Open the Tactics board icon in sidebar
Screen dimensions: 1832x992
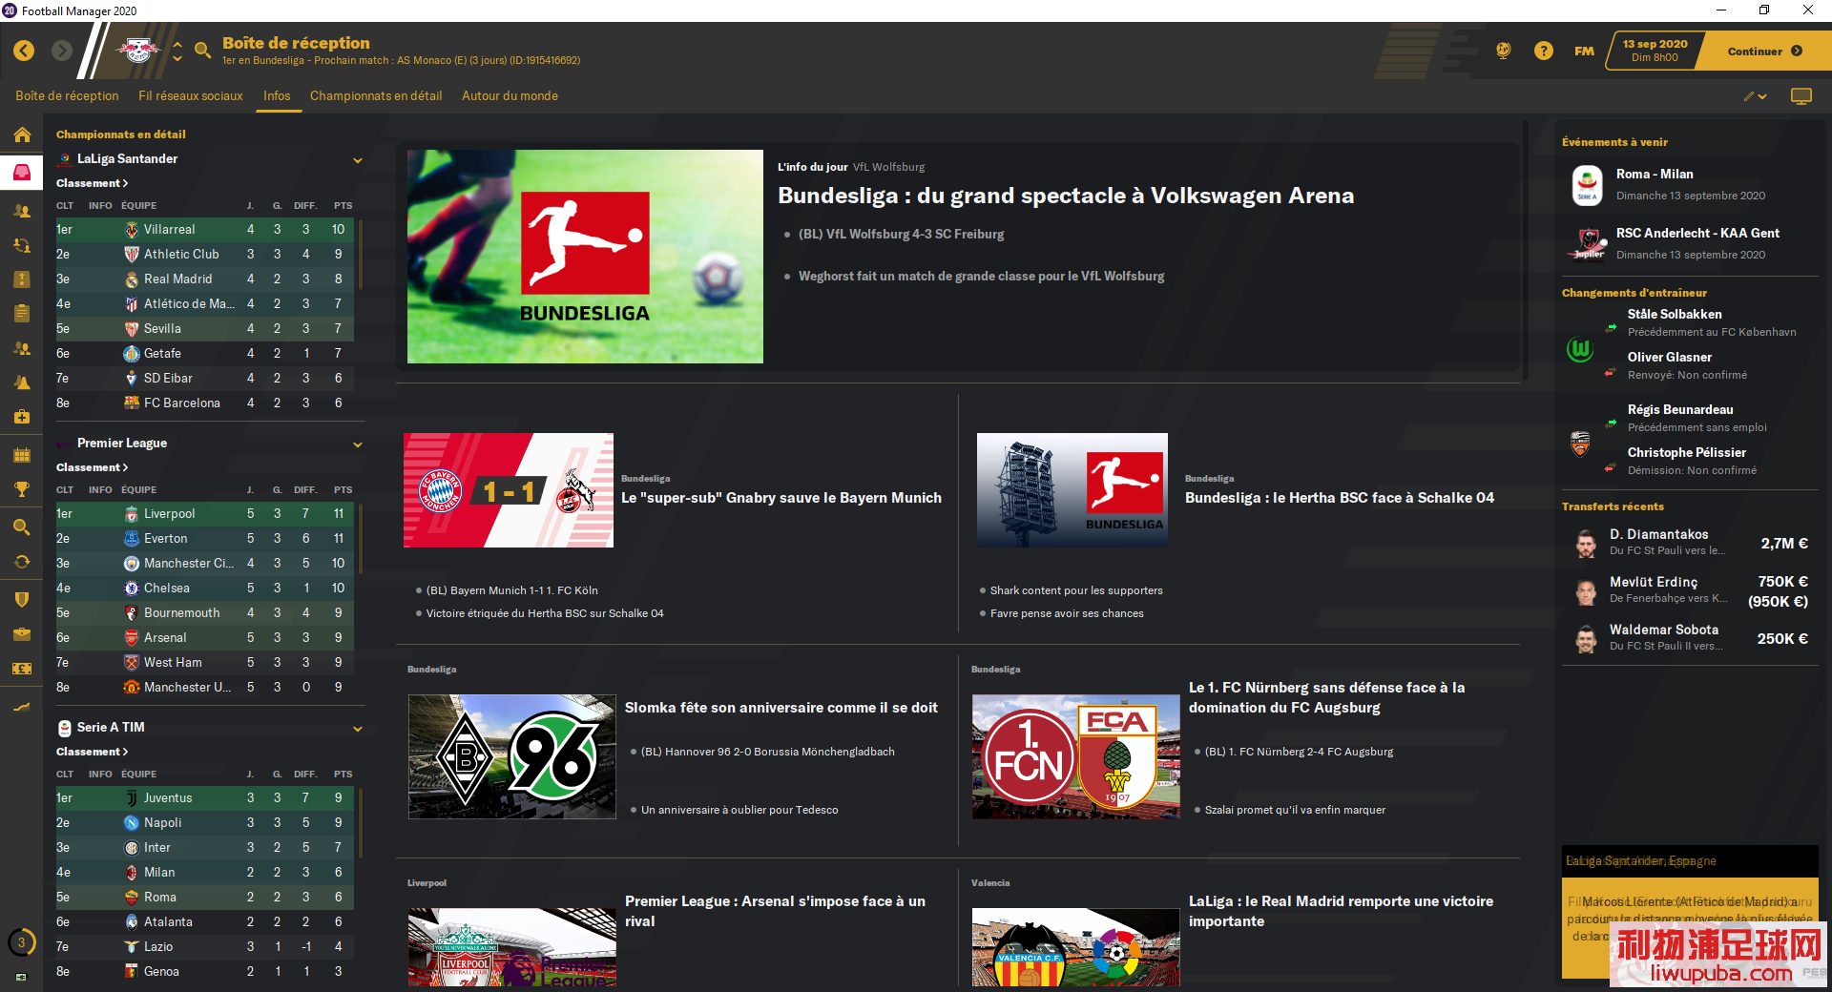(22, 279)
